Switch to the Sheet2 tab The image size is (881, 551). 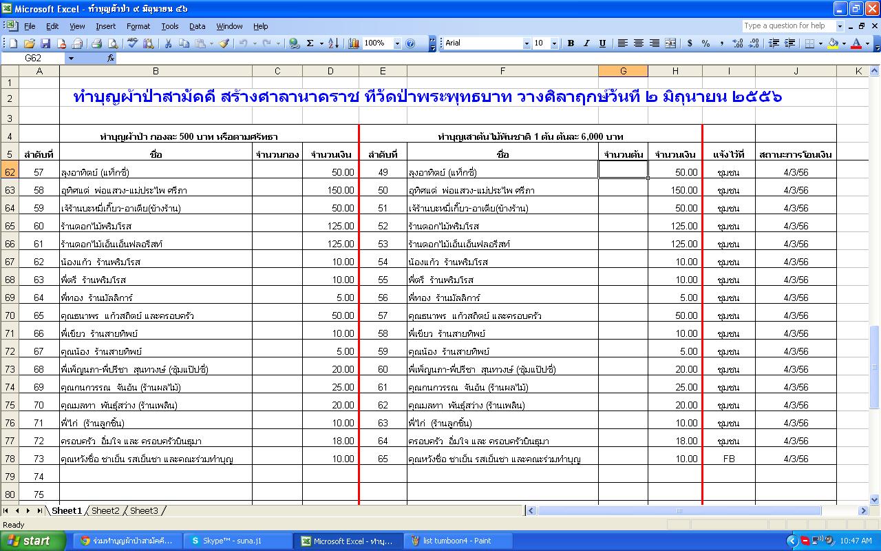(105, 510)
